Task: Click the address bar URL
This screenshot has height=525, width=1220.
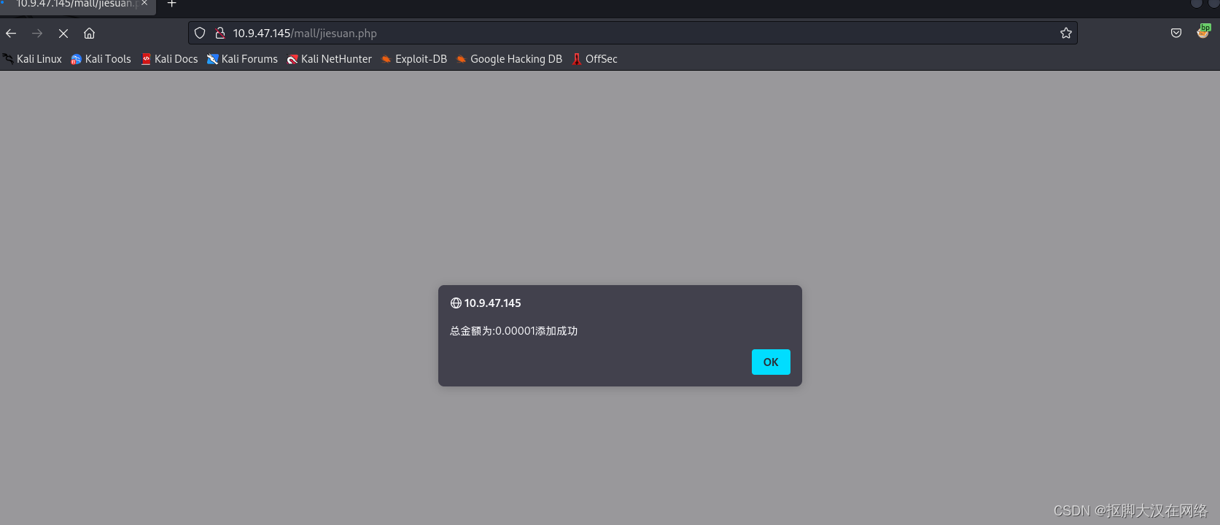Action: tap(305, 34)
